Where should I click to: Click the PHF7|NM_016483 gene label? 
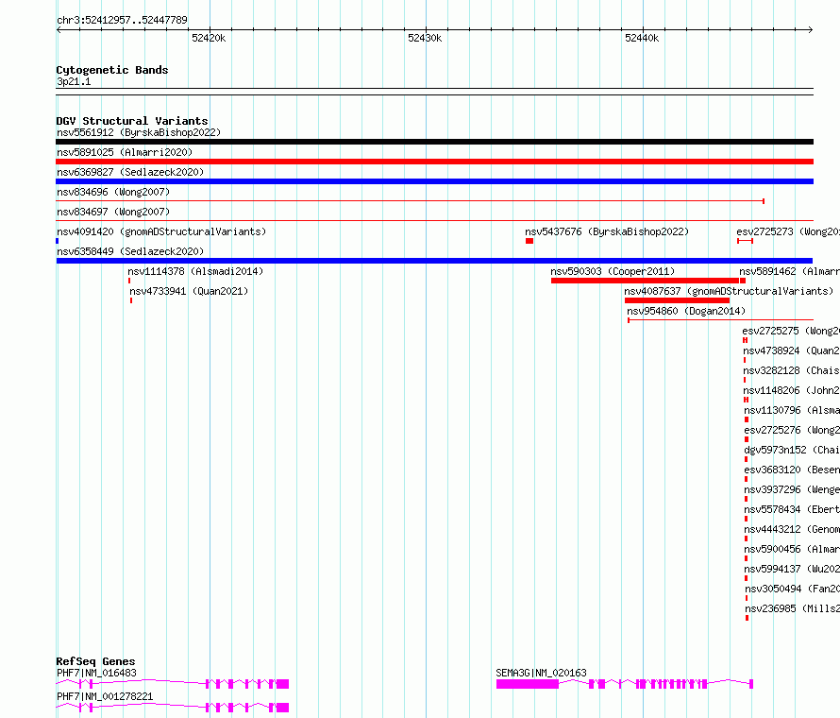coord(96,673)
